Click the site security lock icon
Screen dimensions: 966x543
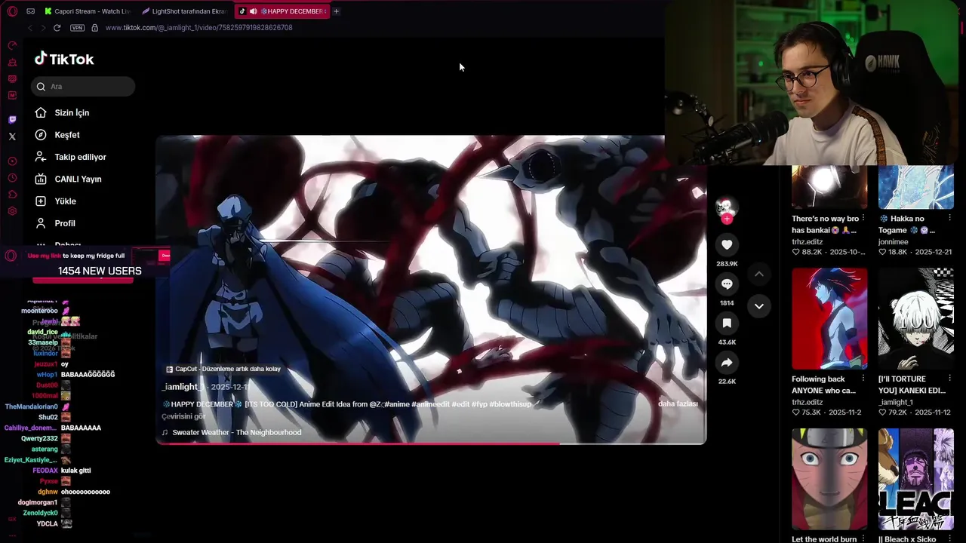tap(94, 28)
